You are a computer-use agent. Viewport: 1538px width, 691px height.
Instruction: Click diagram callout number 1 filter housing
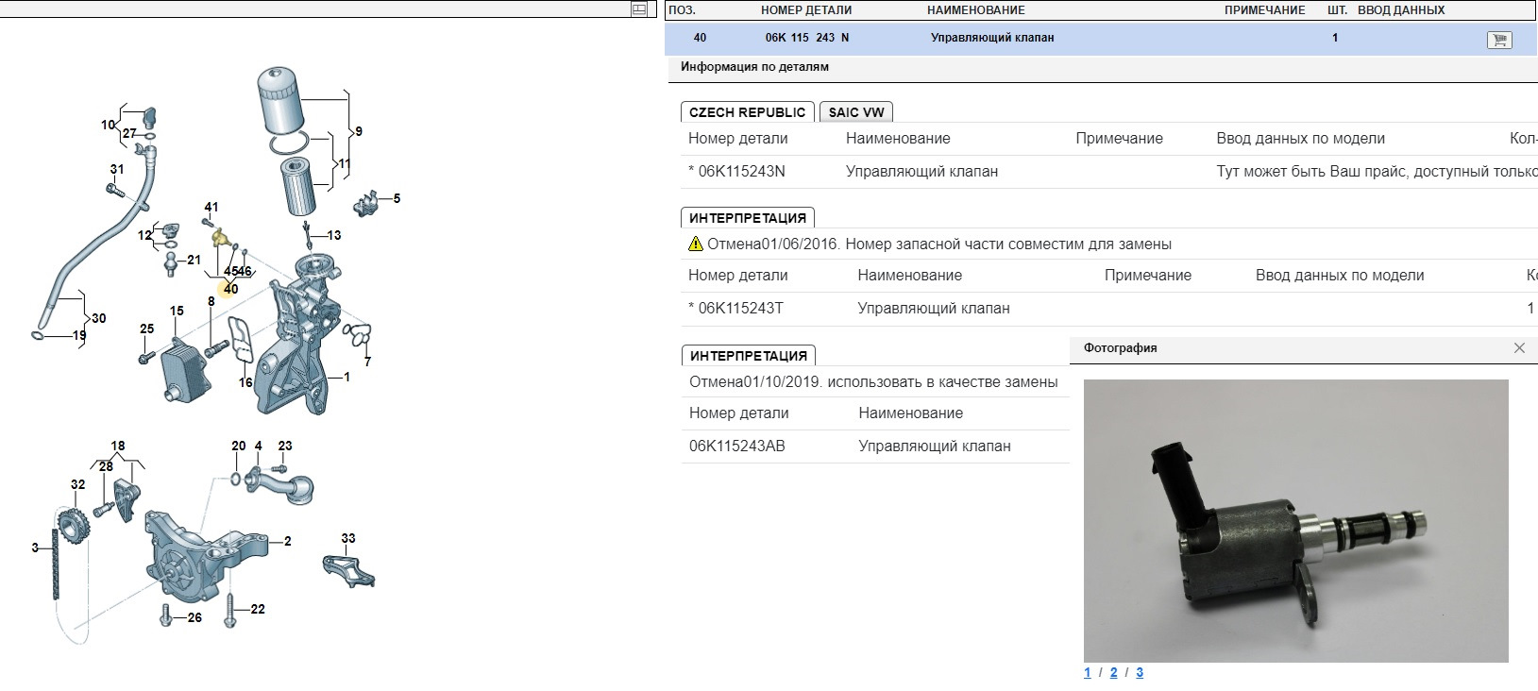point(346,378)
